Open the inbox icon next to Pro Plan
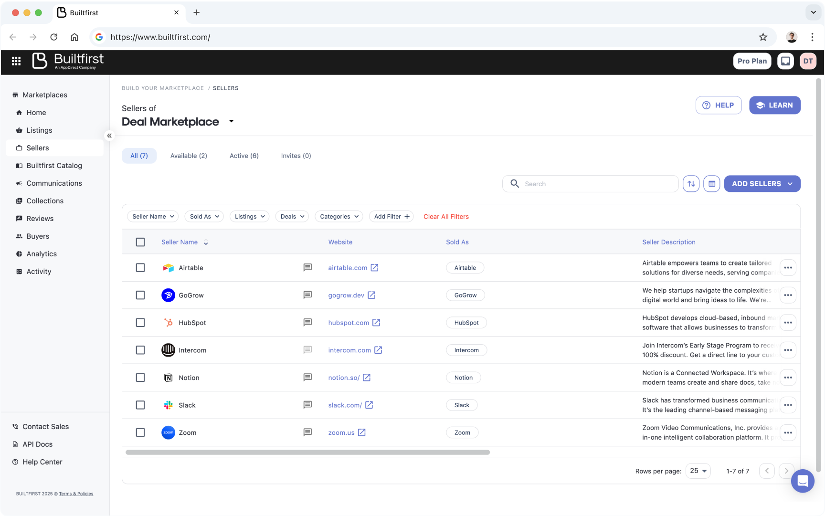Image resolution: width=825 pixels, height=516 pixels. point(785,61)
